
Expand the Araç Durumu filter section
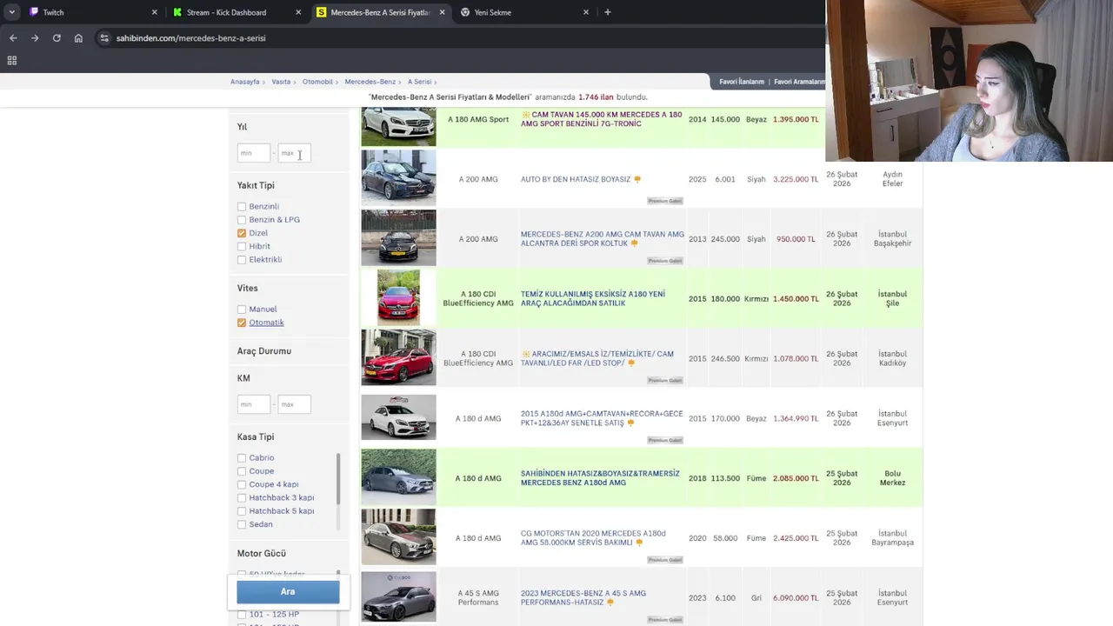pyautogui.click(x=264, y=351)
